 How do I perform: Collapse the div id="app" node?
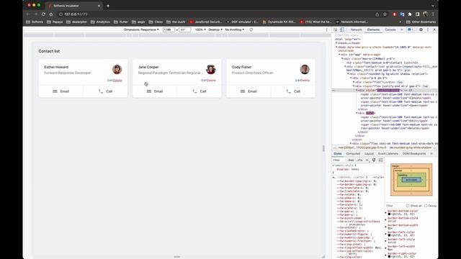pos(339,55)
